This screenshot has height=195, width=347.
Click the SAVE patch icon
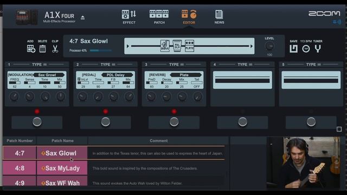pyautogui.click(x=294, y=49)
